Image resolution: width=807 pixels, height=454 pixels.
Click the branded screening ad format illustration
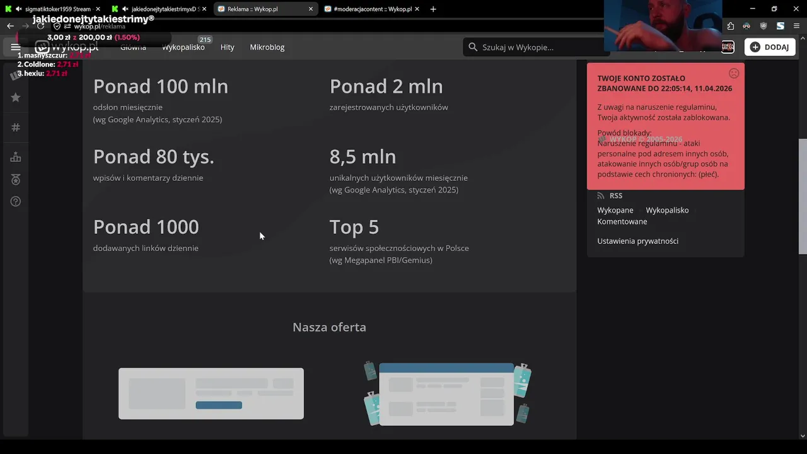point(447,393)
